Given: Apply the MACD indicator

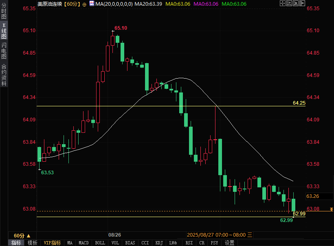Looking at the screenshot, I should point(83,243).
